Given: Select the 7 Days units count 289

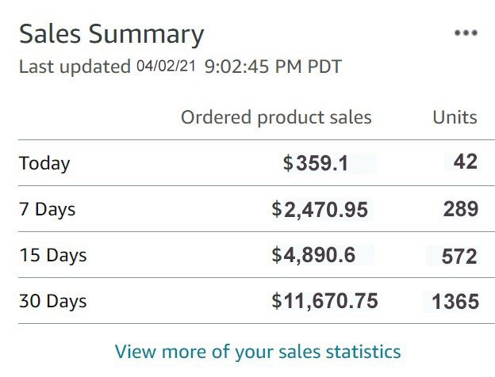Looking at the screenshot, I should [x=461, y=209].
